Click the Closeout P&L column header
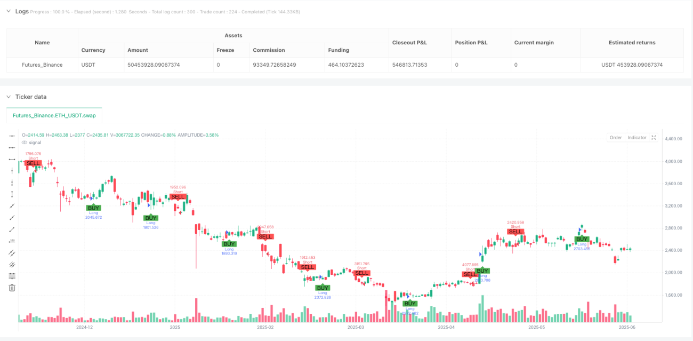The width and height of the screenshot is (693, 341). point(410,43)
